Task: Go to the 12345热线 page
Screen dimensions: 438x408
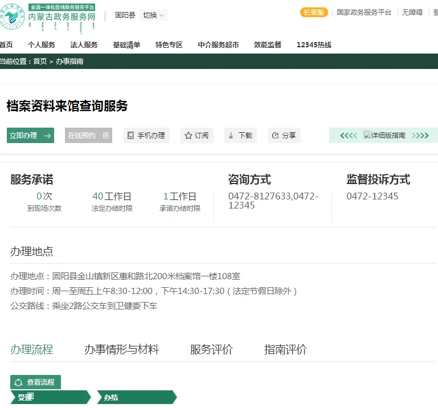Action: pos(314,45)
